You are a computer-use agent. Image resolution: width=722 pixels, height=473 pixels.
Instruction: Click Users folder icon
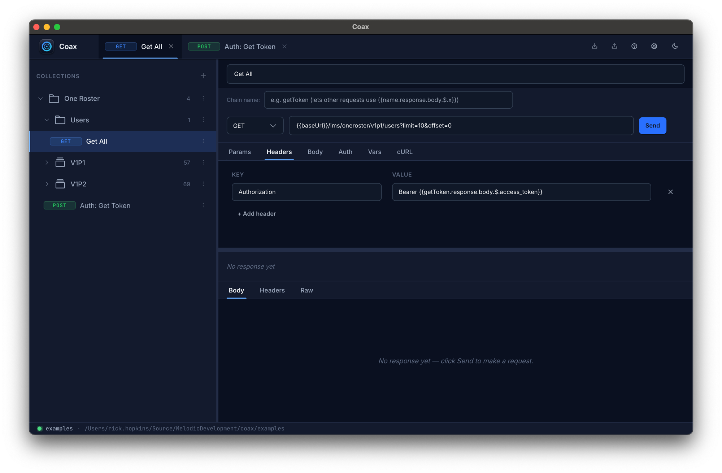tap(60, 120)
